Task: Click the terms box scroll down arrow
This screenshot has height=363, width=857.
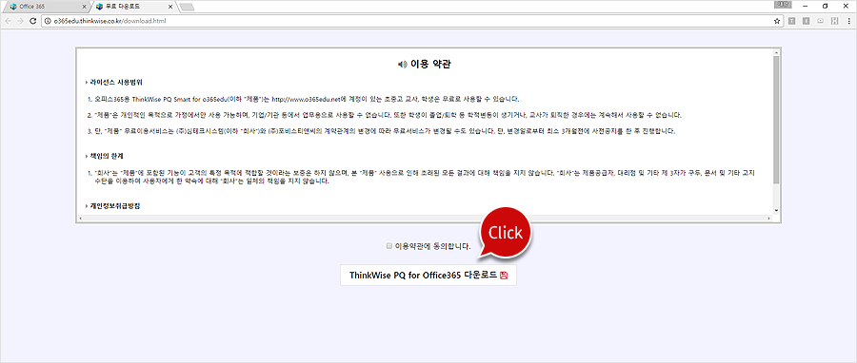Action: click(x=776, y=211)
